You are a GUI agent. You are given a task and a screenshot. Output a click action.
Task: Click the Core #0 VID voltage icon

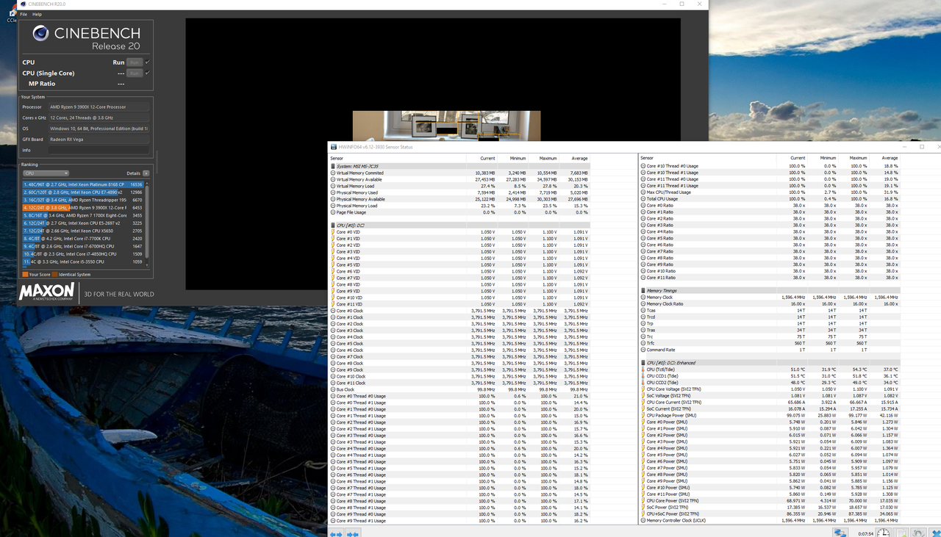tap(333, 232)
